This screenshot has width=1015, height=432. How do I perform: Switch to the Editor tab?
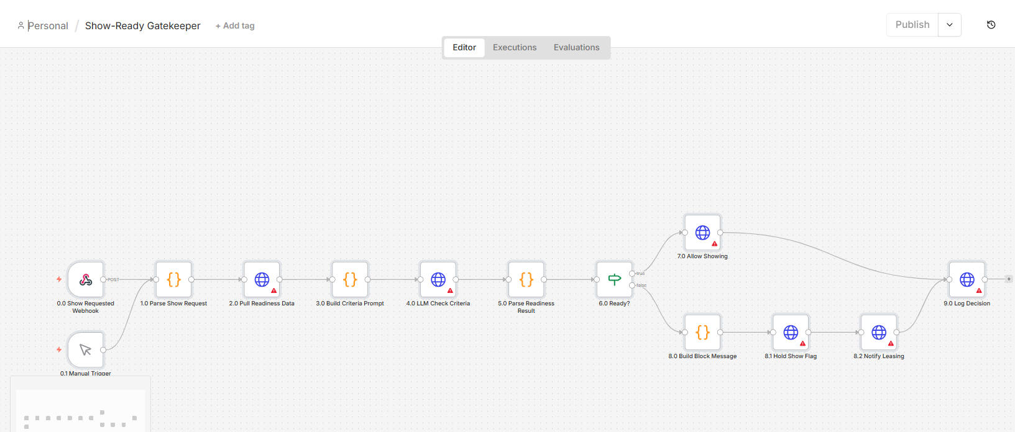click(464, 48)
